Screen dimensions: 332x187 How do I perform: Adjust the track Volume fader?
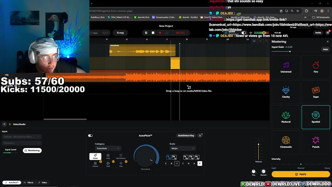258,144
